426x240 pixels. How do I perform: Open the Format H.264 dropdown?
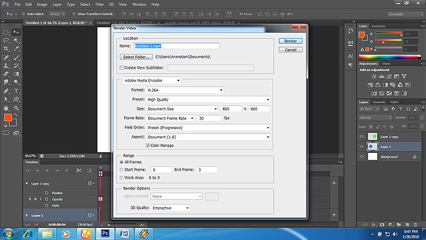(x=185, y=90)
